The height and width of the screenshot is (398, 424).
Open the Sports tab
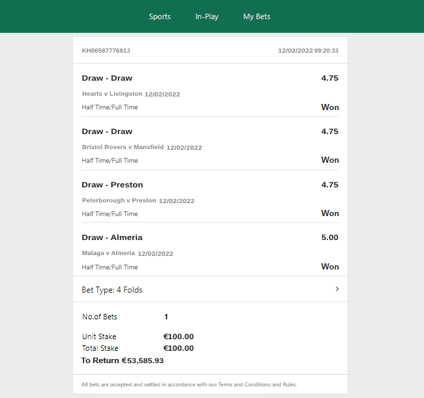pyautogui.click(x=160, y=16)
